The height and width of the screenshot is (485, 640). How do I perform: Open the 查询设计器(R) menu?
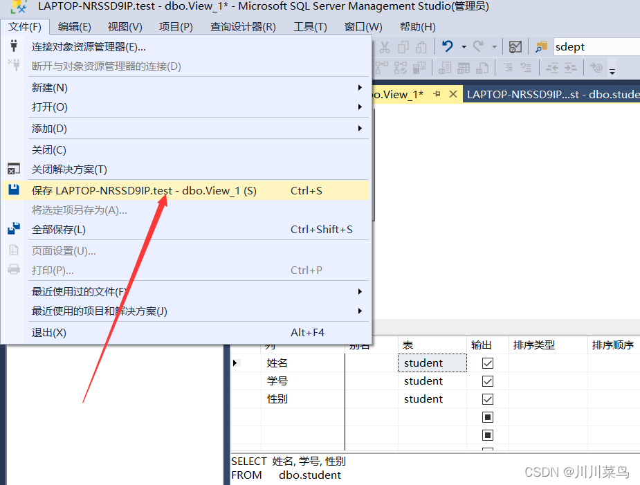tap(243, 27)
